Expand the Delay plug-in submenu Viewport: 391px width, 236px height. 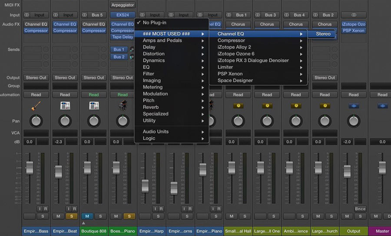click(172, 47)
